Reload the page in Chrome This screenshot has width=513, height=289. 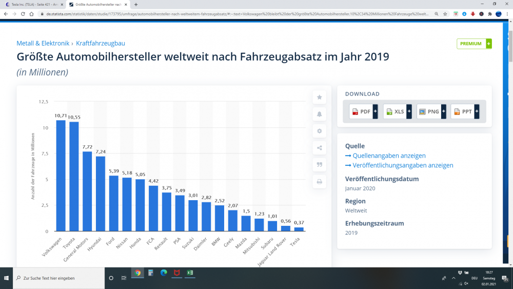pyautogui.click(x=24, y=14)
